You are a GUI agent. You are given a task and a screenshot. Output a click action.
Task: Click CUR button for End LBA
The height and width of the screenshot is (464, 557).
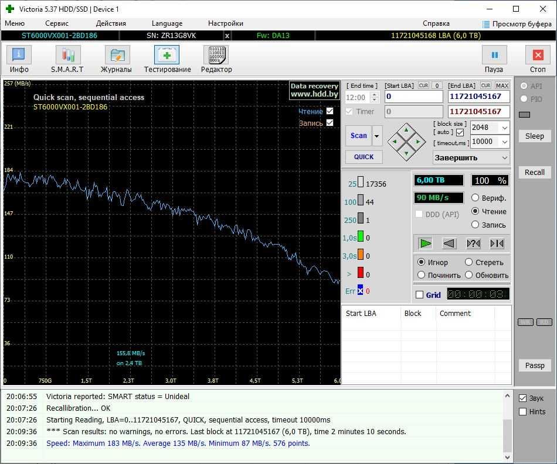485,85
